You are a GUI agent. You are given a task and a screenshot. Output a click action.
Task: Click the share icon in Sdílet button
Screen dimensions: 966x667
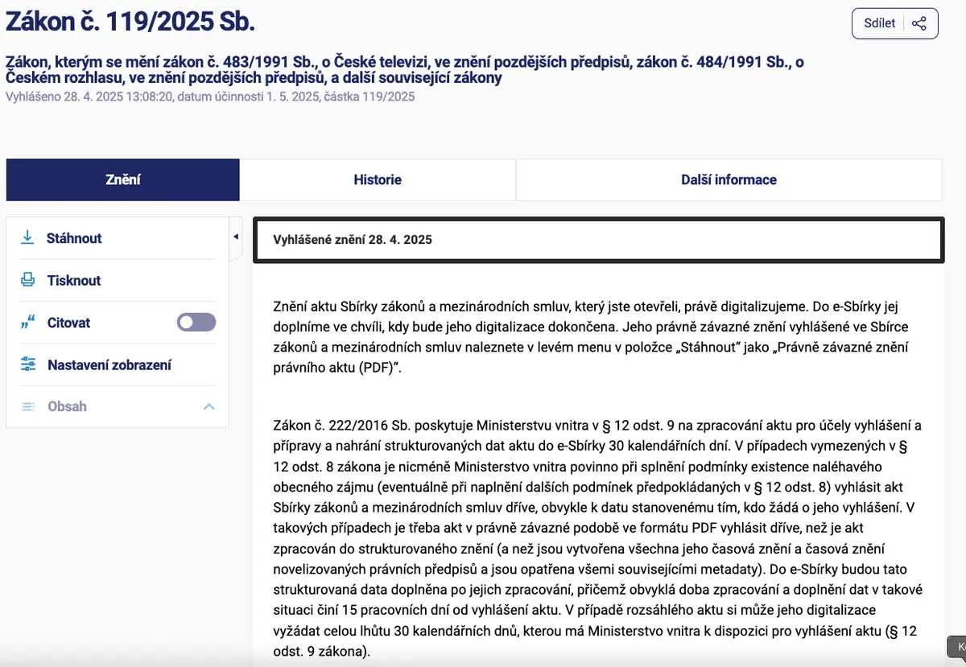[919, 23]
